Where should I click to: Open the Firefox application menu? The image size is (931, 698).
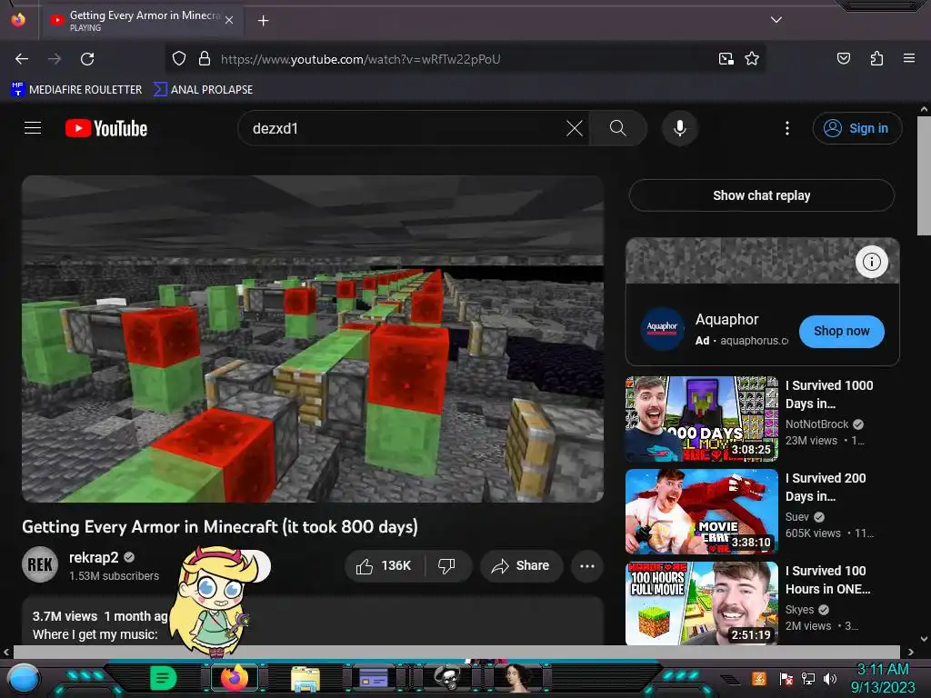pyautogui.click(x=908, y=58)
